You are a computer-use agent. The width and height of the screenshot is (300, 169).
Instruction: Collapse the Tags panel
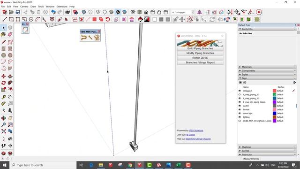tap(240, 78)
